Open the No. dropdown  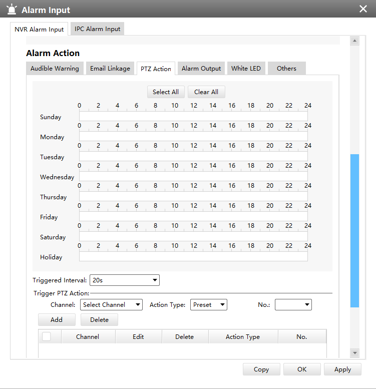click(293, 304)
